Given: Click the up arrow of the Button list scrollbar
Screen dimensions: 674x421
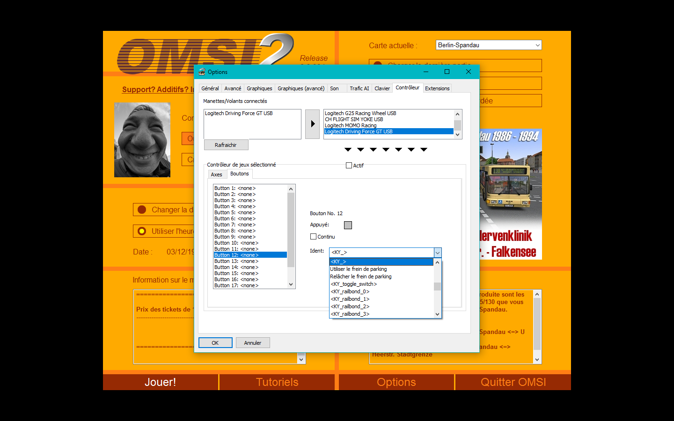Looking at the screenshot, I should click(291, 189).
